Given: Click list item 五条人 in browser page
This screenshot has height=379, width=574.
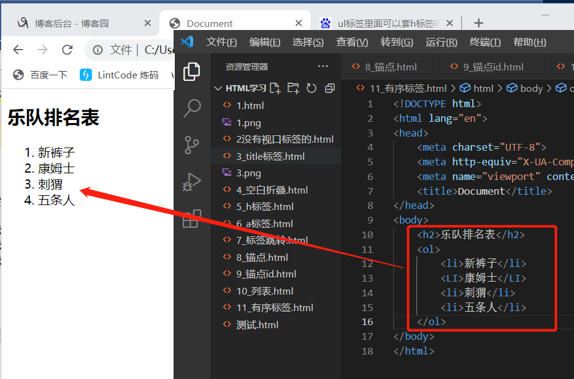Looking at the screenshot, I should [x=56, y=200].
